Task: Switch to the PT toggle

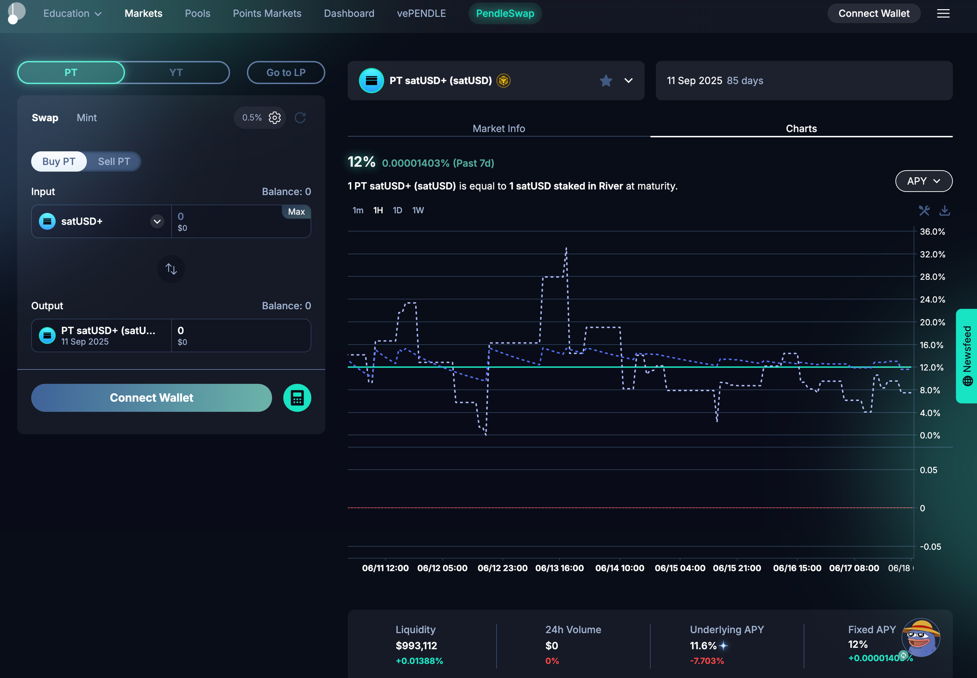Action: click(x=71, y=72)
